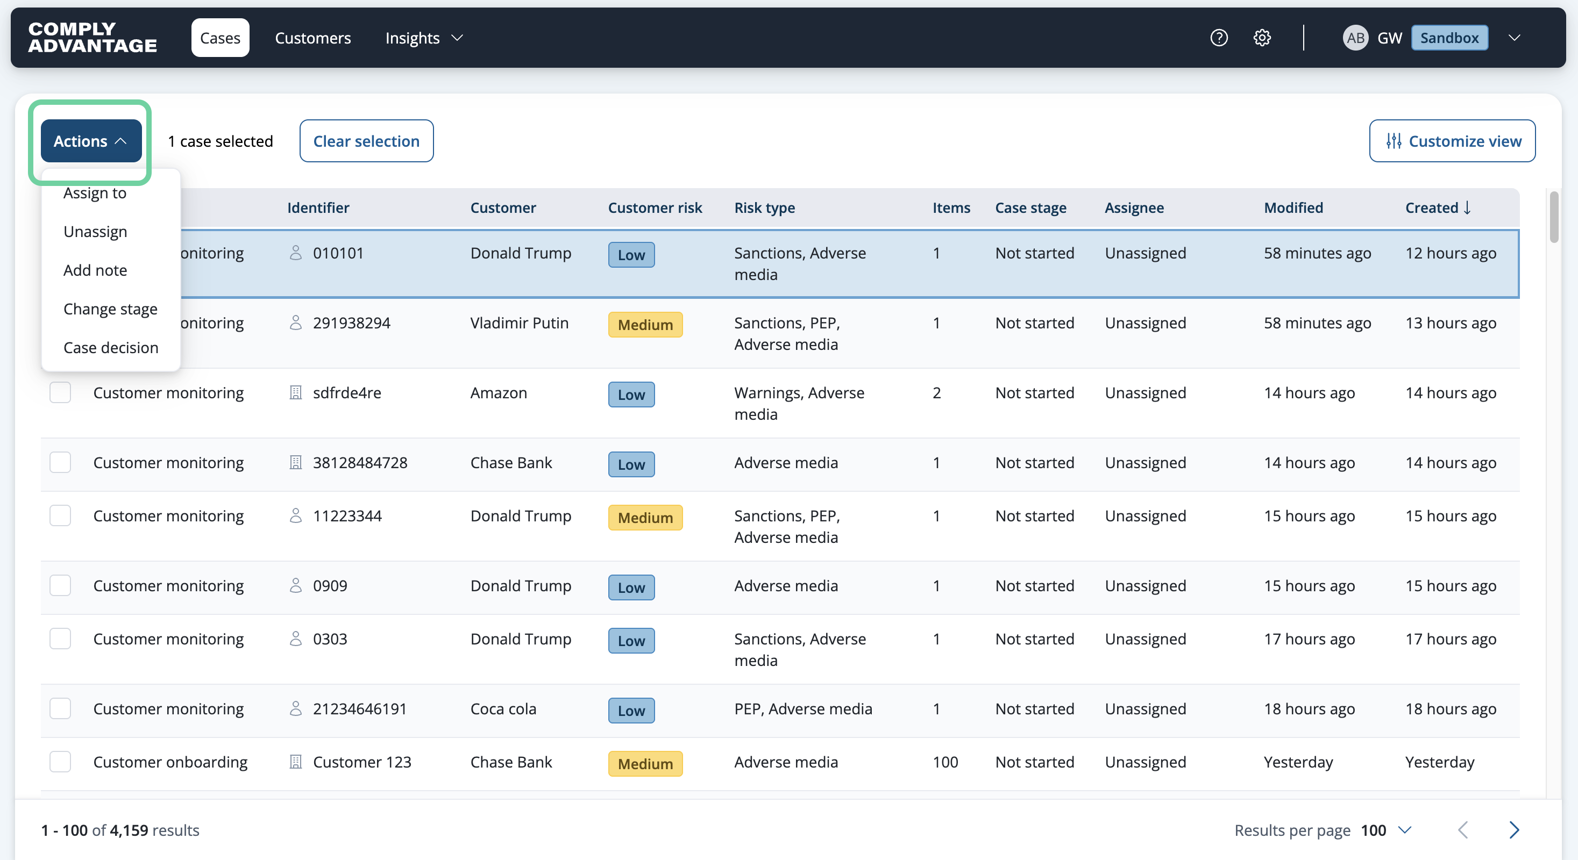Image resolution: width=1578 pixels, height=860 pixels.
Task: Open the help question mark icon
Action: click(1219, 38)
